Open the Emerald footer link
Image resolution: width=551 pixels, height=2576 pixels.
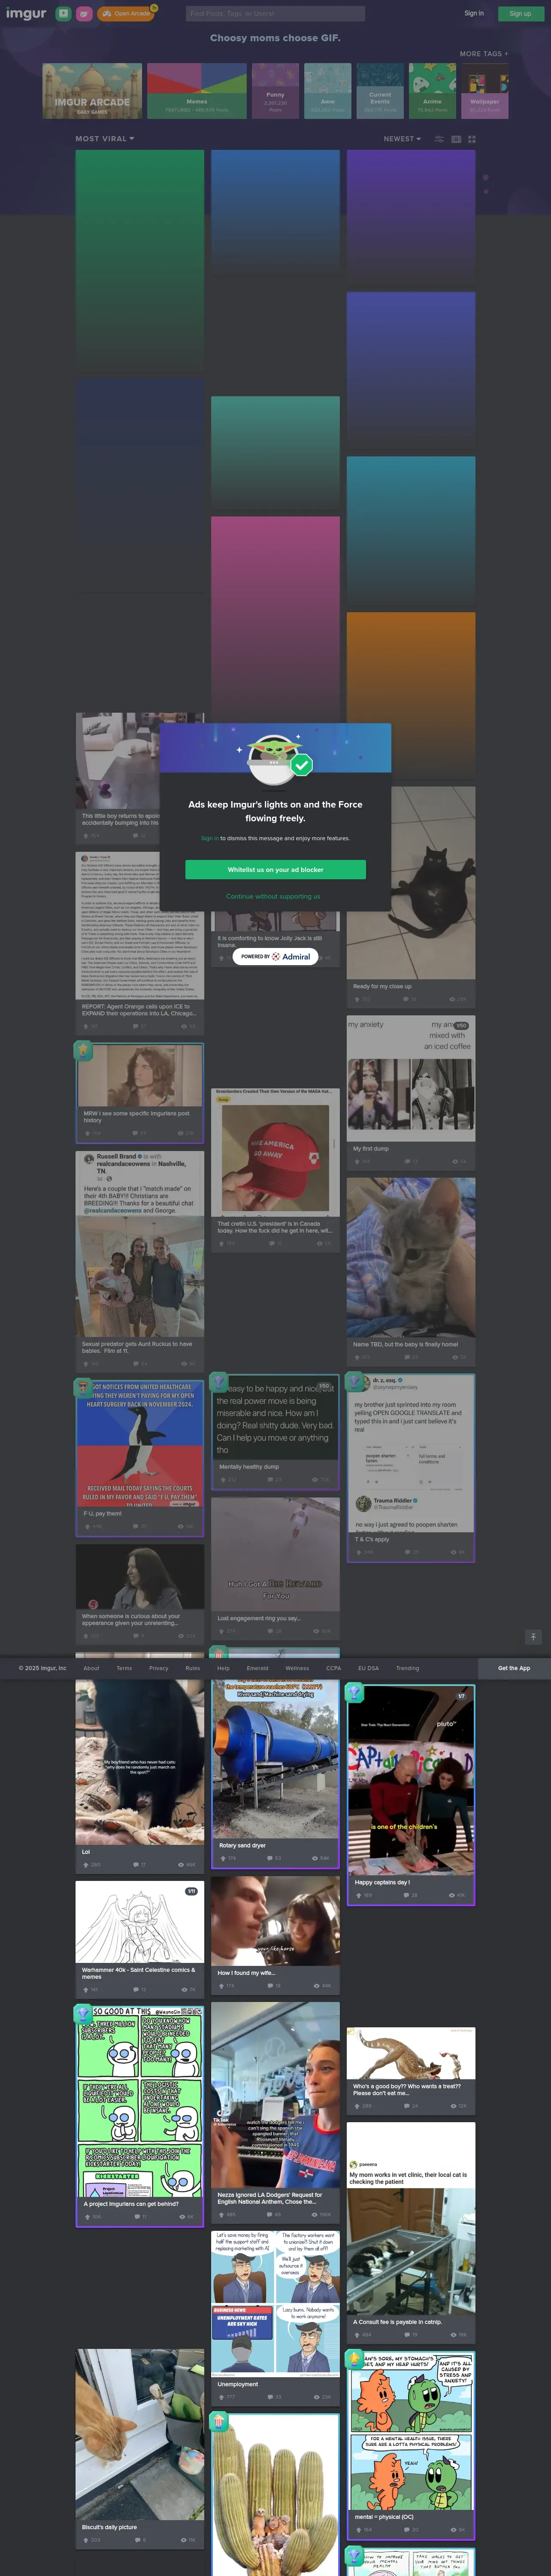(257, 1668)
